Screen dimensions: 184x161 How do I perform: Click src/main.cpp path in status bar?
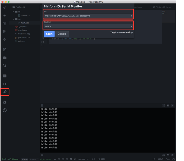click(x=83, y=159)
